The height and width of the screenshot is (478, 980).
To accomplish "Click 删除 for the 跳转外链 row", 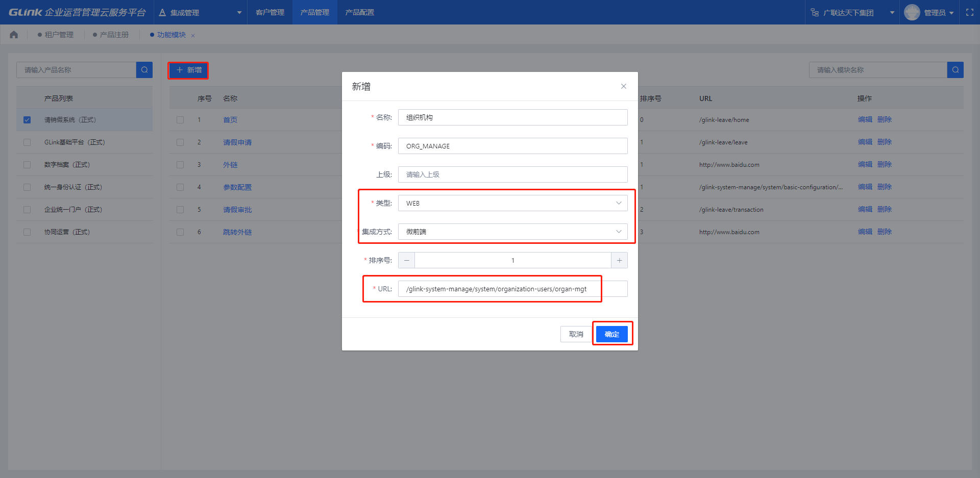I will [x=885, y=232].
